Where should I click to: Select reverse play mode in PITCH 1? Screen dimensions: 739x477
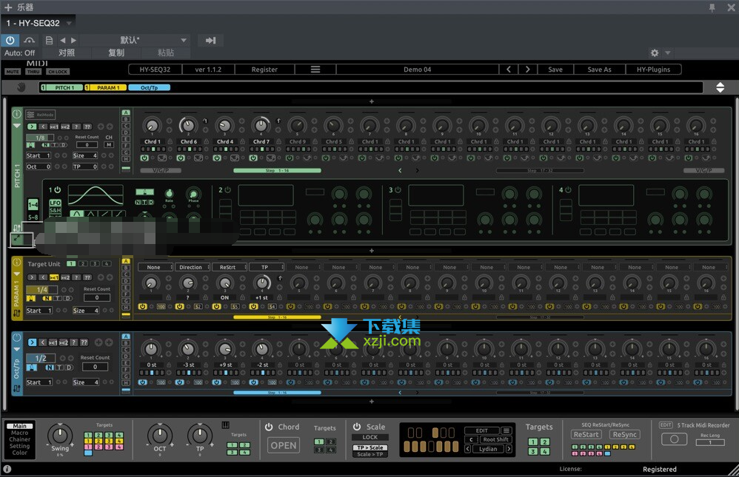click(43, 126)
